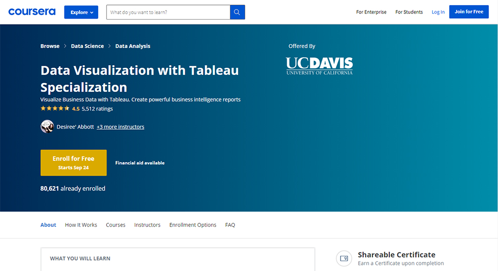
Task: Click the 5,512 ratings text
Action: 97,109
